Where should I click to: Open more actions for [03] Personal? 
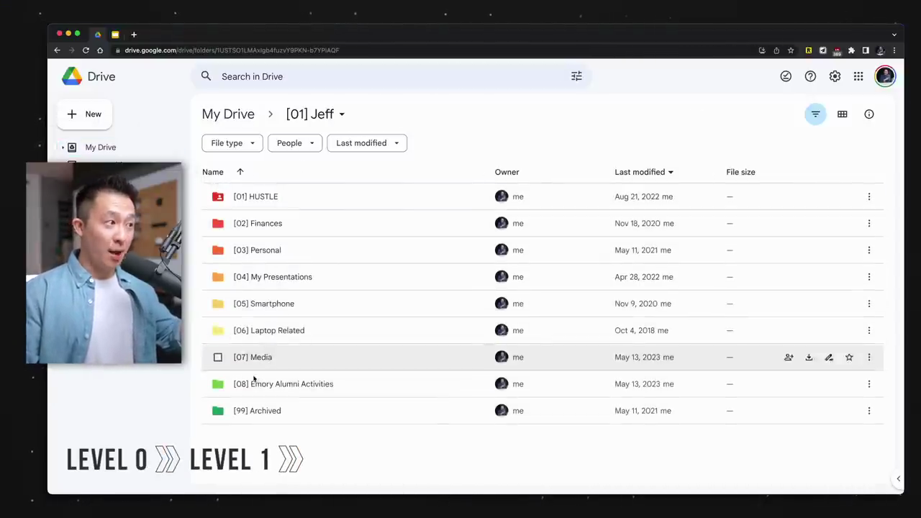click(x=868, y=250)
